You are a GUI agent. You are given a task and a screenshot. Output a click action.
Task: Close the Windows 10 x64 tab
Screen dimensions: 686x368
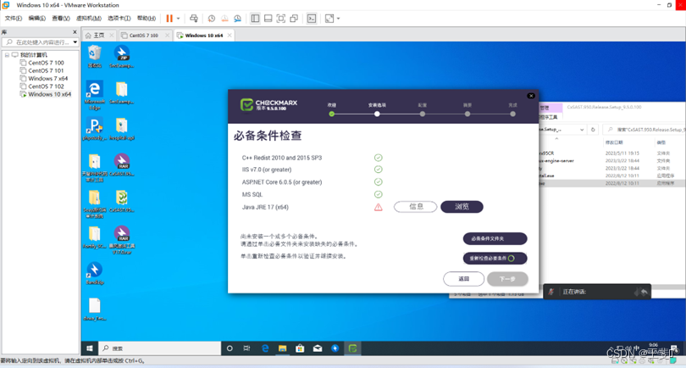[x=230, y=35]
